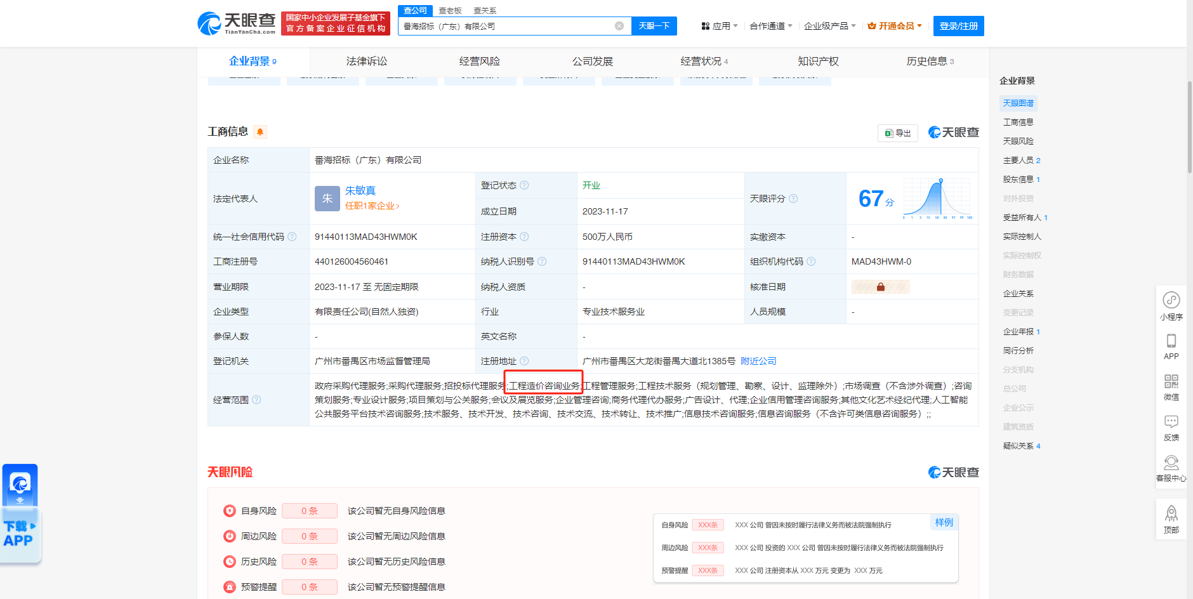Switch to the 经营风险 tab
This screenshot has width=1193, height=599.
(479, 62)
